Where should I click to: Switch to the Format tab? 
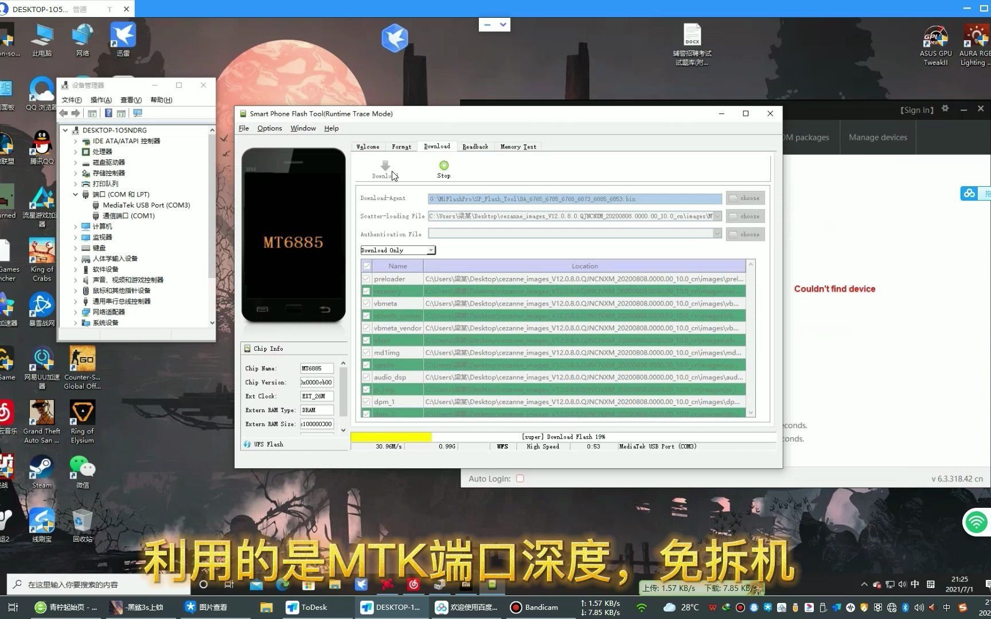coord(401,147)
